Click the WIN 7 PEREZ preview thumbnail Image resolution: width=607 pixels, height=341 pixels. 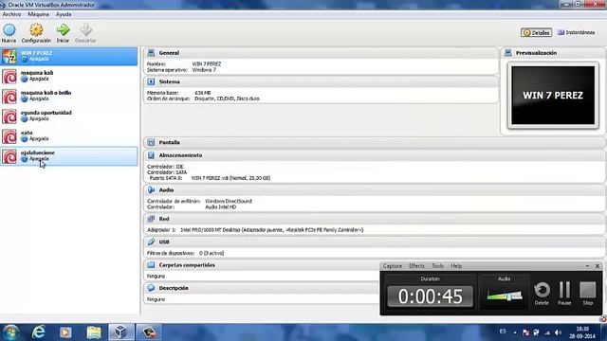(553, 95)
